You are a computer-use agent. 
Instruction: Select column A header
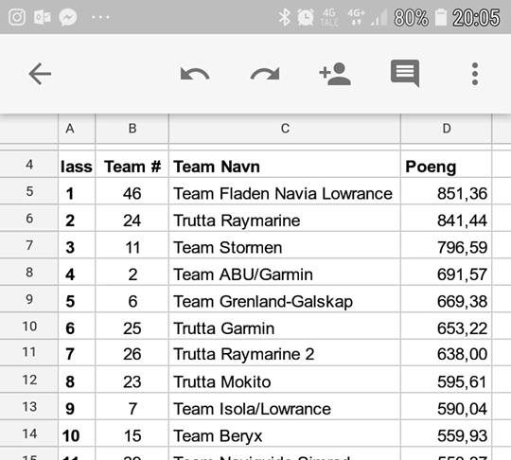(x=77, y=129)
